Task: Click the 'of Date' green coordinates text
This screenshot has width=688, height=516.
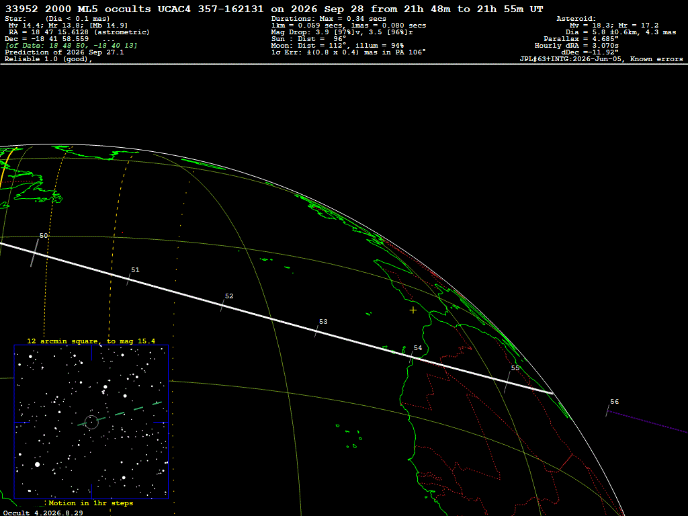Action: coord(71,46)
